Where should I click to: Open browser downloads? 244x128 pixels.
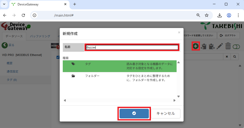(x=220, y=15)
